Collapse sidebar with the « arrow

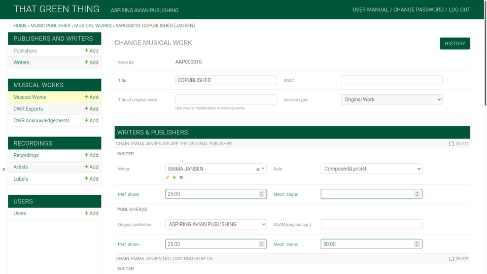[x=4, y=169]
